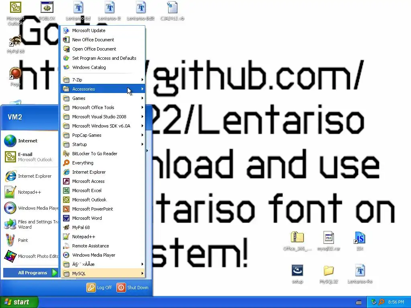Click the Shut Down button
This screenshot has height=308, width=411.
click(x=132, y=288)
